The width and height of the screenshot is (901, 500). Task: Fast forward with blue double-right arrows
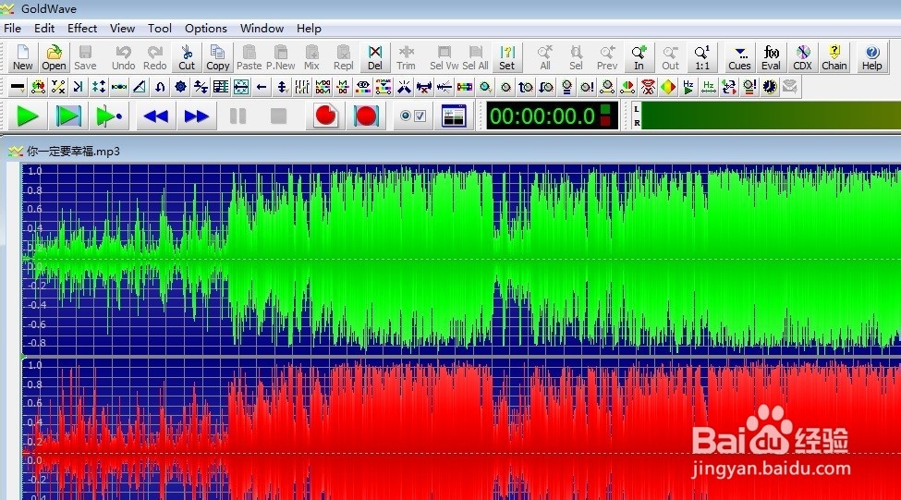click(x=197, y=116)
